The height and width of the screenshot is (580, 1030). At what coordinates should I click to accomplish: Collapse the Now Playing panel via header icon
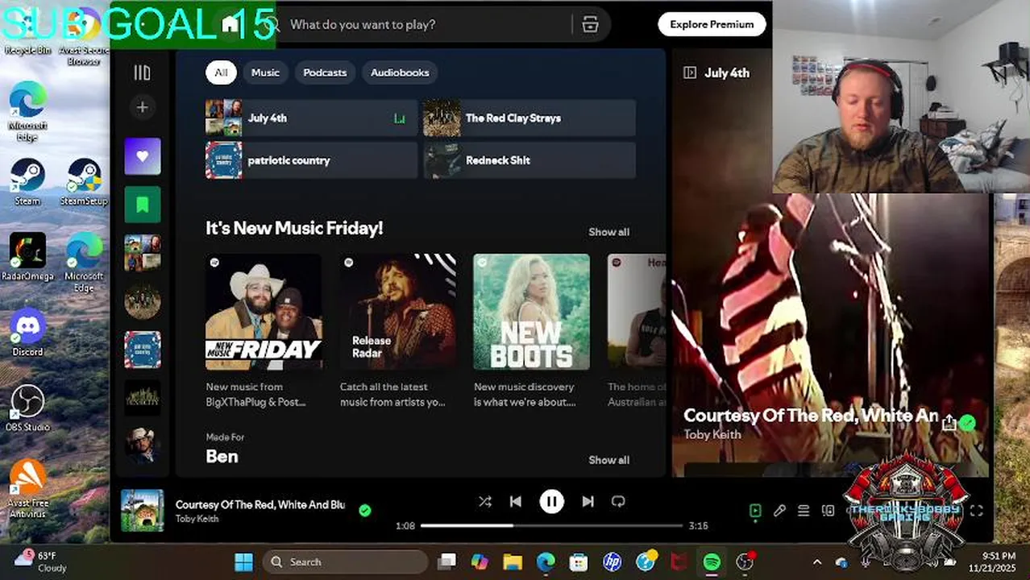pos(690,72)
